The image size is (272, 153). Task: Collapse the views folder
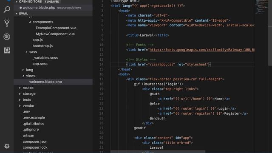[x=23, y=76]
